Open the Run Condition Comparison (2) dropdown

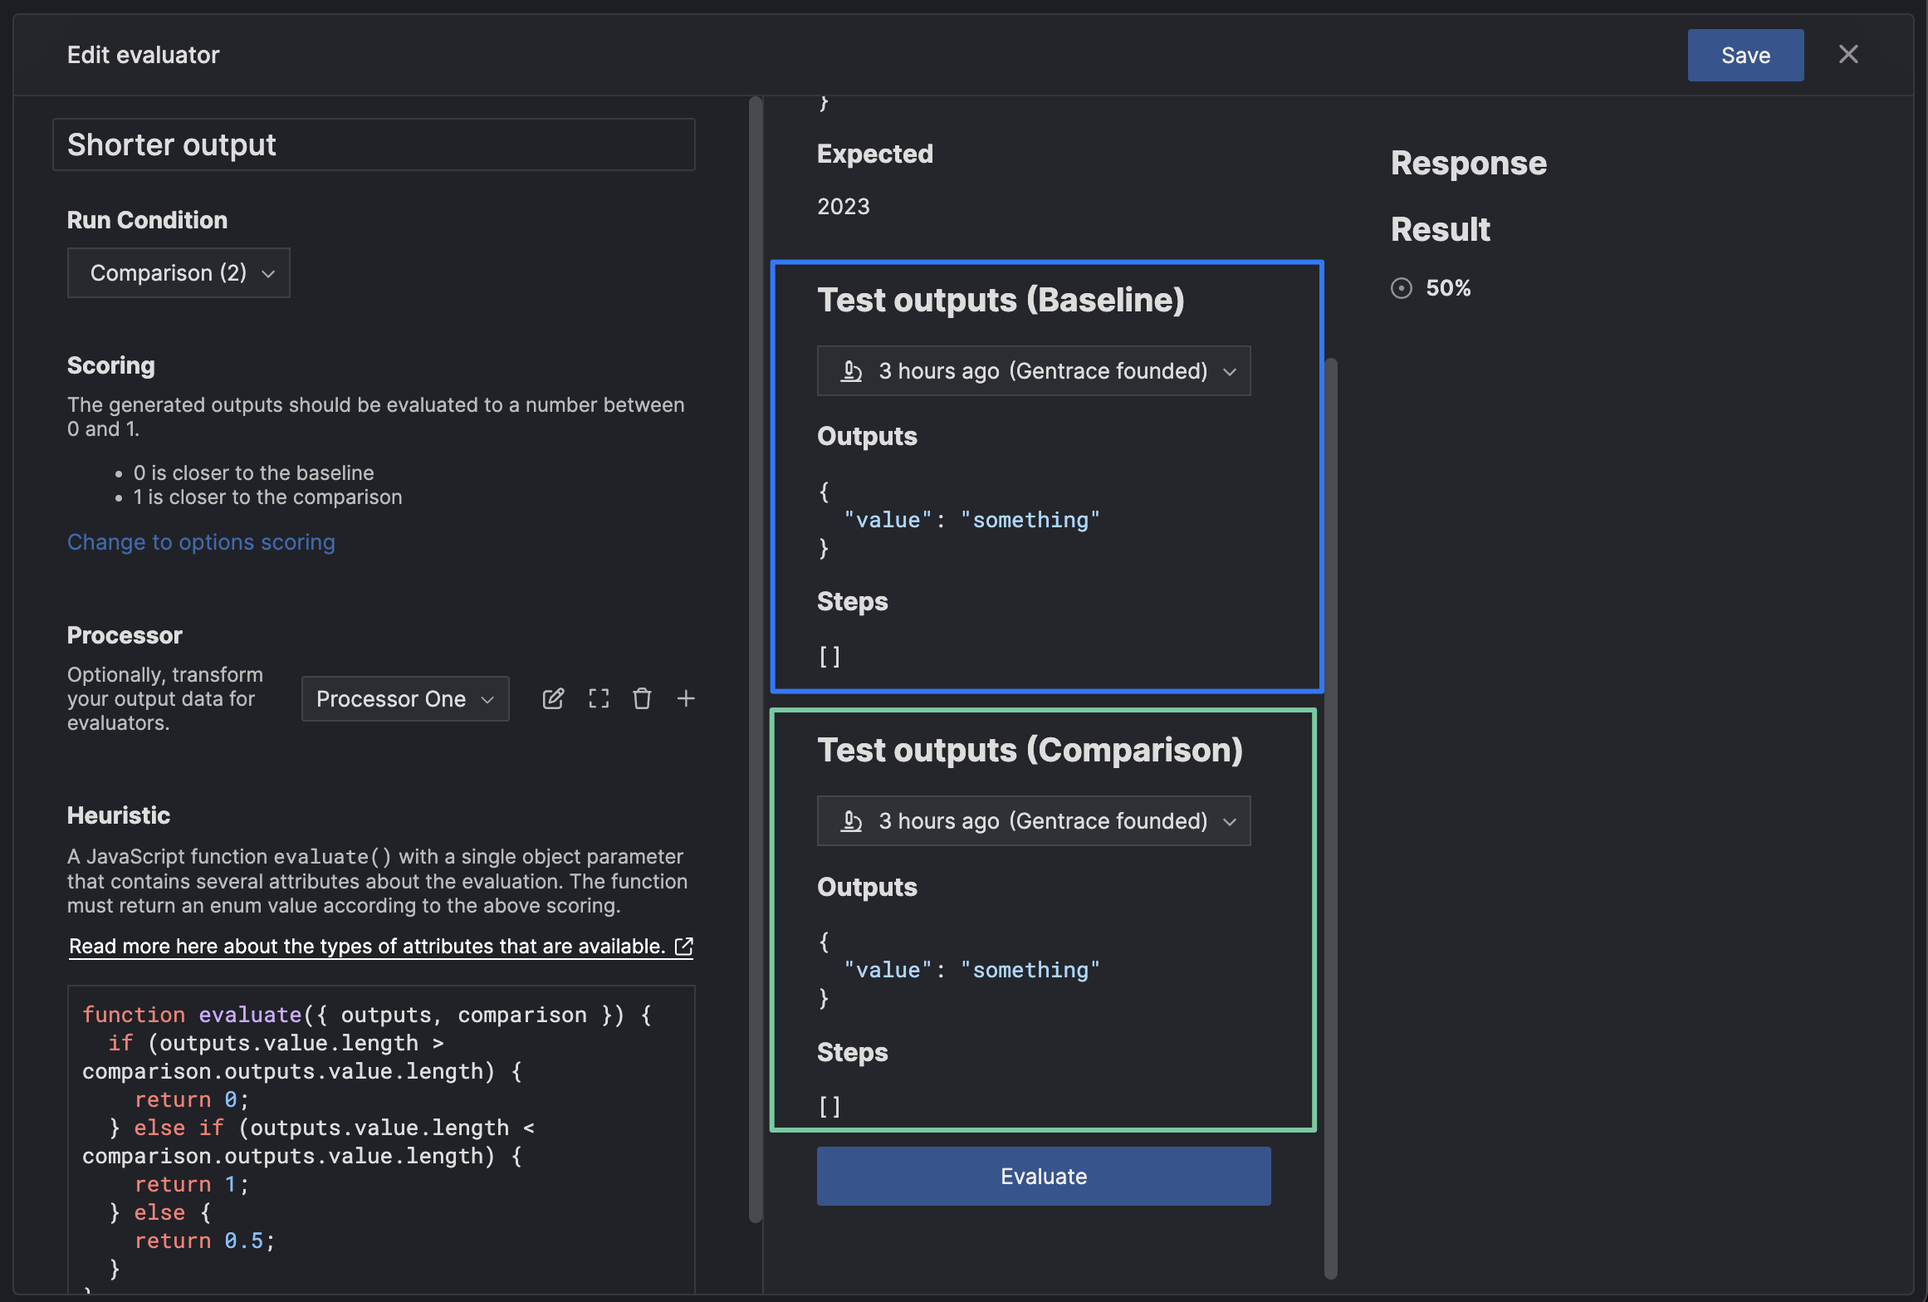[179, 272]
